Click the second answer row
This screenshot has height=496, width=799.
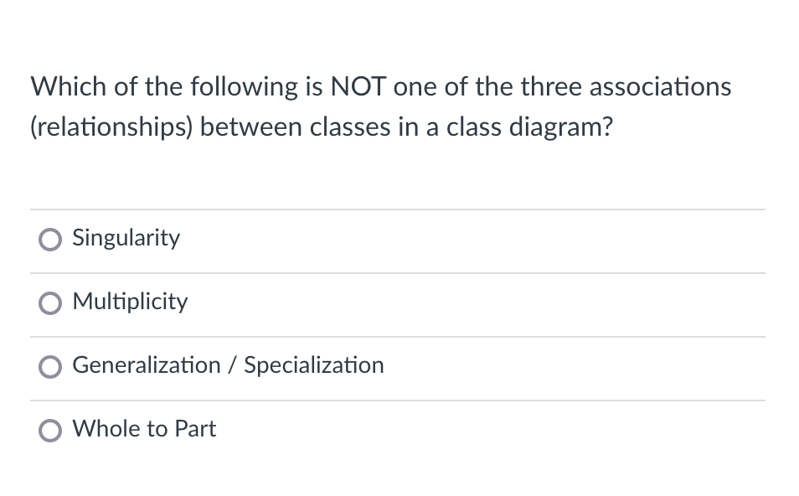(x=398, y=302)
